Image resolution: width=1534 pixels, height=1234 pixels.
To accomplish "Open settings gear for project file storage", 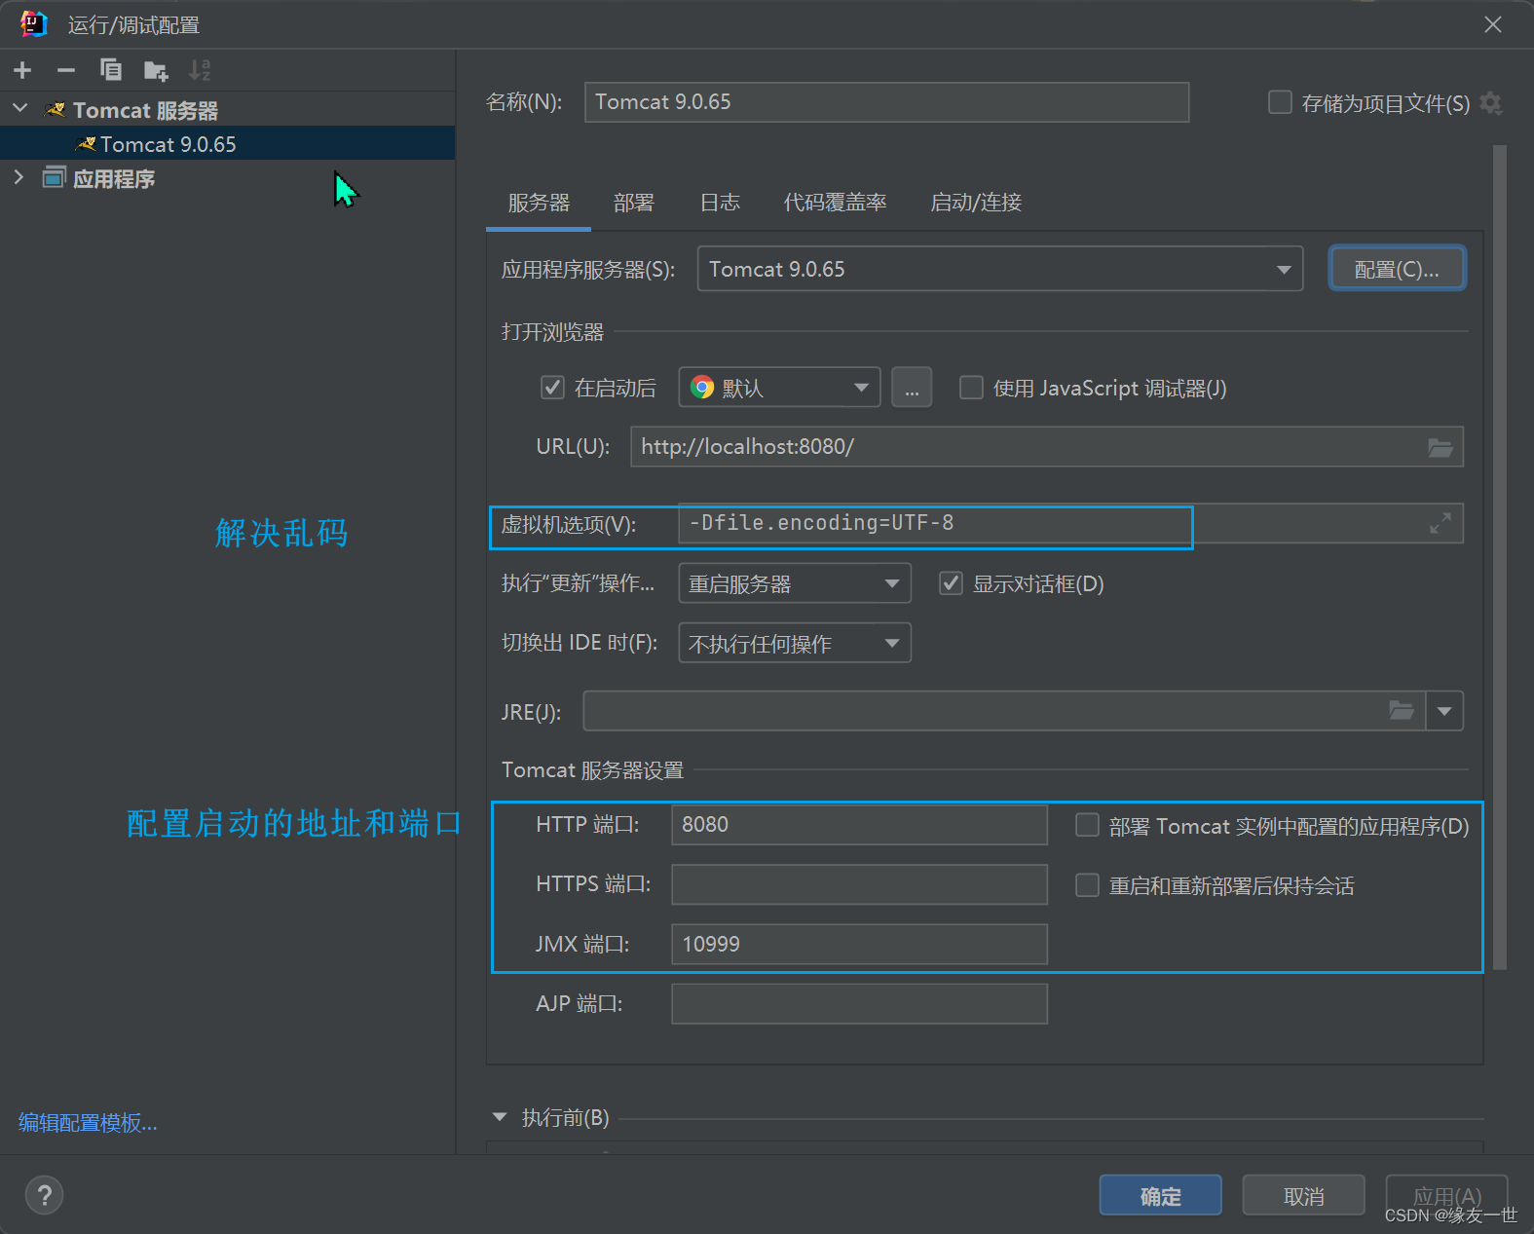I will 1491,102.
